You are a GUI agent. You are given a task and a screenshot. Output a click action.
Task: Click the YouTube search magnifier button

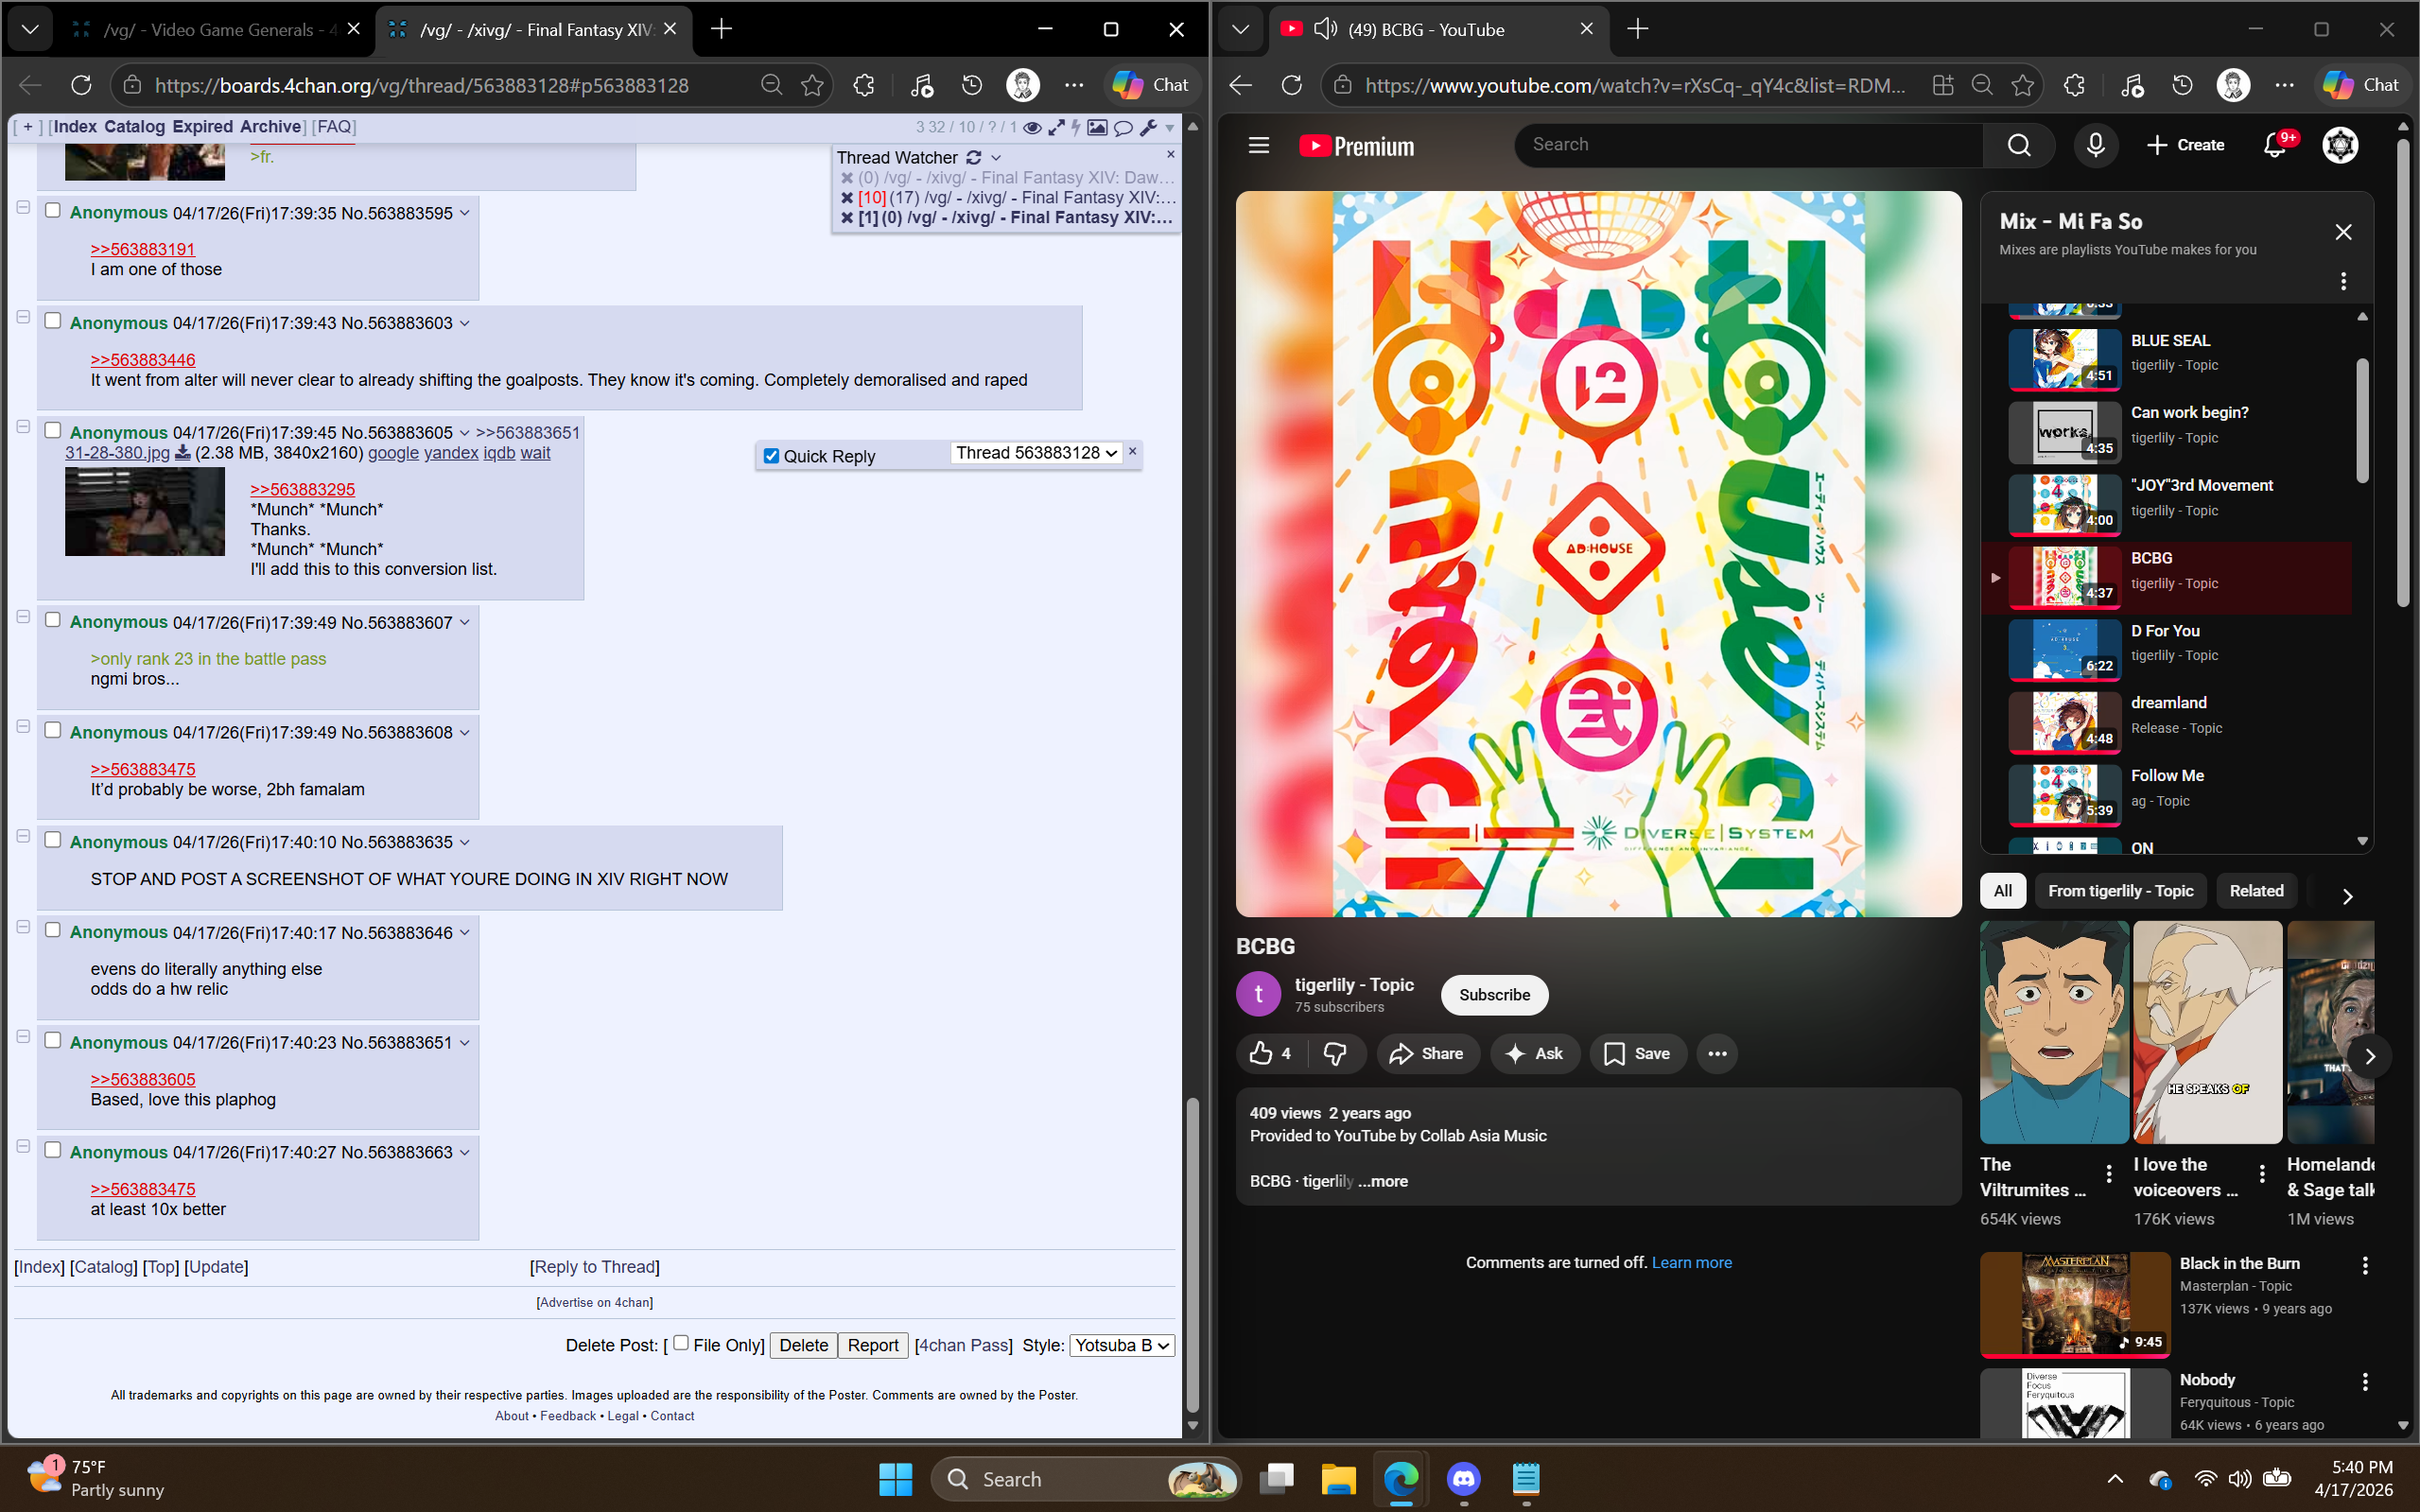pyautogui.click(x=2018, y=145)
